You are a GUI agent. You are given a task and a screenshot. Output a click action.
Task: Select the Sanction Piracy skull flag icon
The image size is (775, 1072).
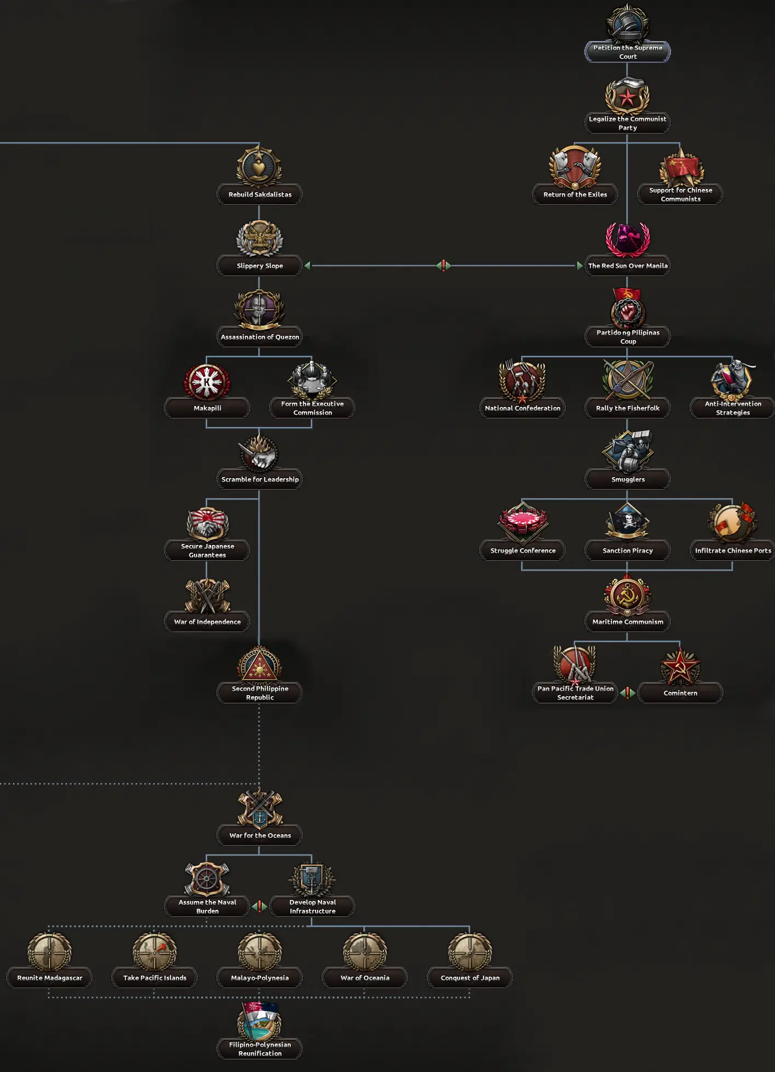click(628, 520)
